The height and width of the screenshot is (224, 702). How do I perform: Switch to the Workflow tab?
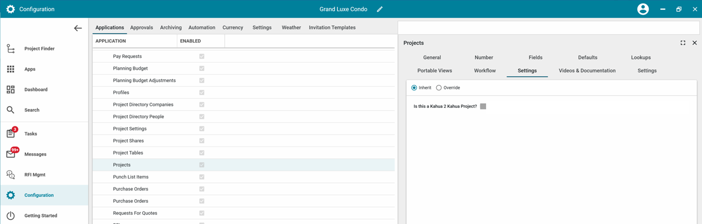click(x=485, y=71)
